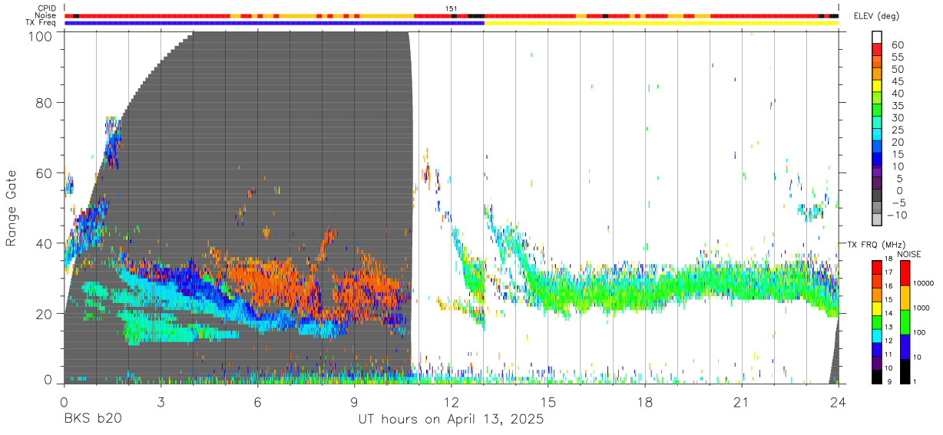Select the dark gray segment of ELEV colorbar
Screen dimensions: 943x435
(x=877, y=196)
